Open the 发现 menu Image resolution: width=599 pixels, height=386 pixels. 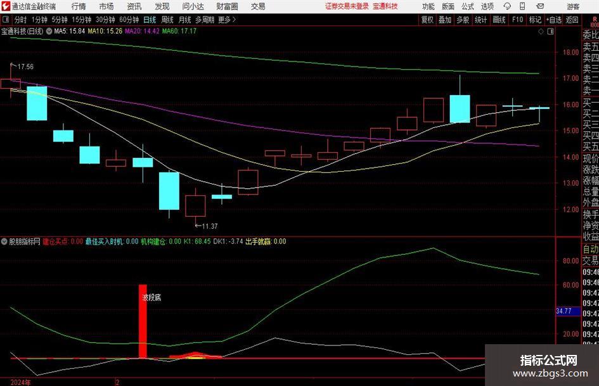coord(162,6)
